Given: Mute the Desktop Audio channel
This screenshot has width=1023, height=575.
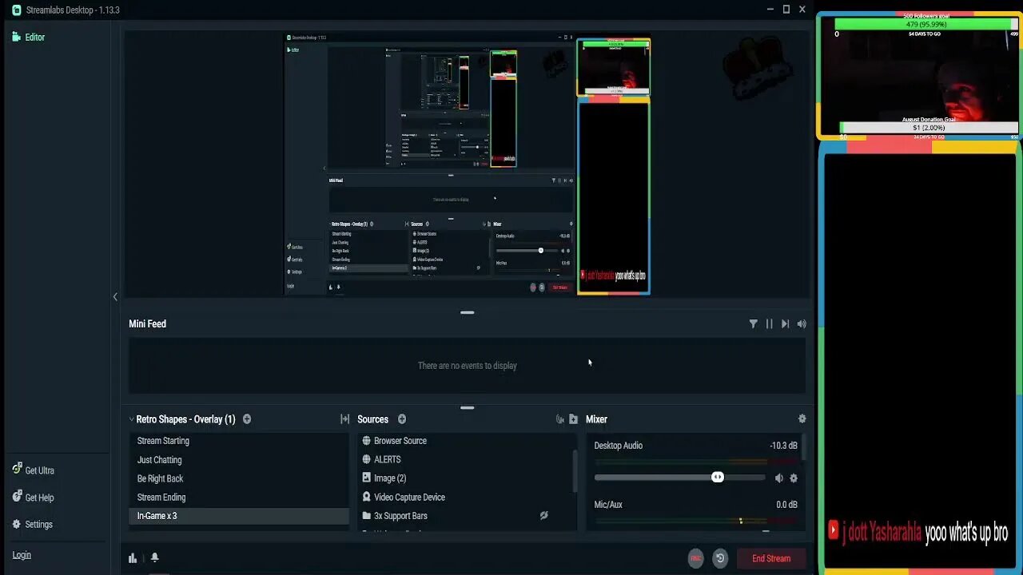Looking at the screenshot, I should (x=779, y=478).
